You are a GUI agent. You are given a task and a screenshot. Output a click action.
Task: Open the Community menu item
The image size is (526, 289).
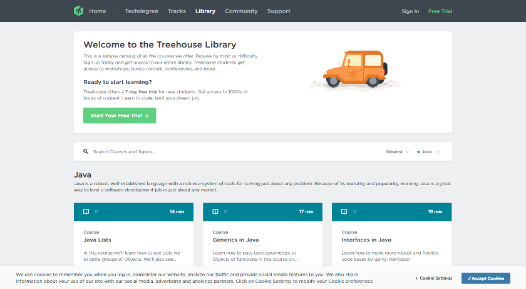click(241, 11)
